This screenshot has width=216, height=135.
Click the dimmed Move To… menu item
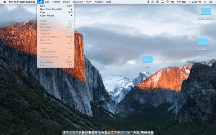pyautogui.click(x=56, y=33)
